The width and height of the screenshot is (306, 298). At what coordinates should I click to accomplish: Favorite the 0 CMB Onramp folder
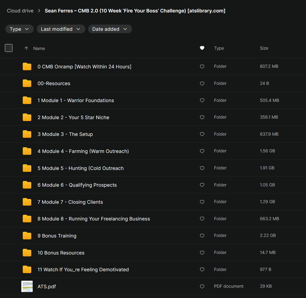coord(202,66)
